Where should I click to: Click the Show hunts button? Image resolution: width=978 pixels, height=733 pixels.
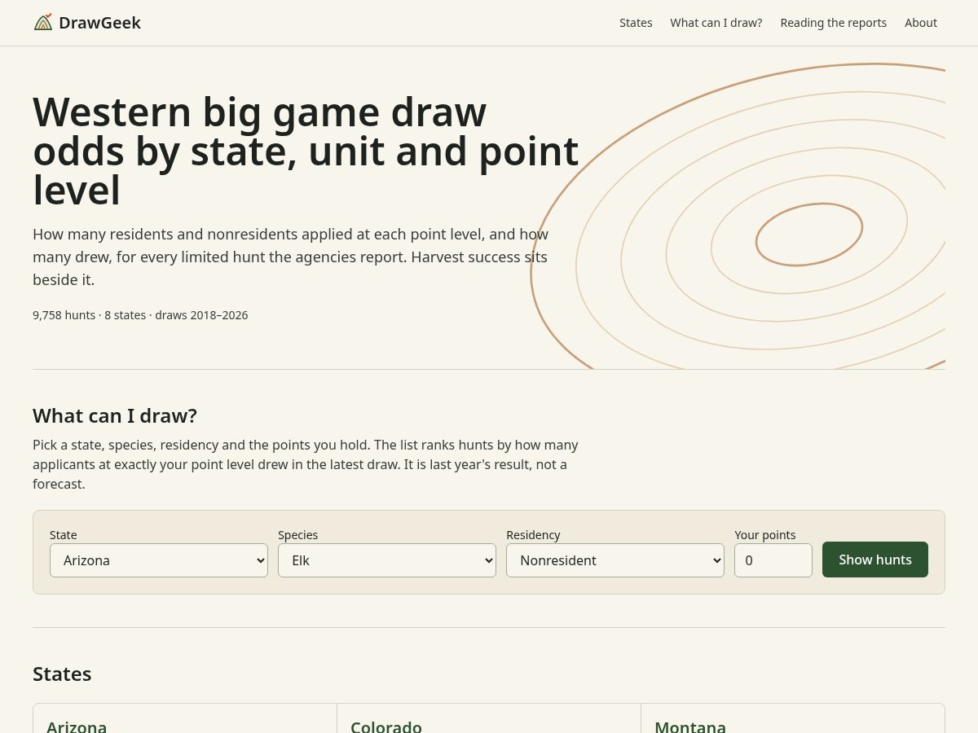click(875, 560)
